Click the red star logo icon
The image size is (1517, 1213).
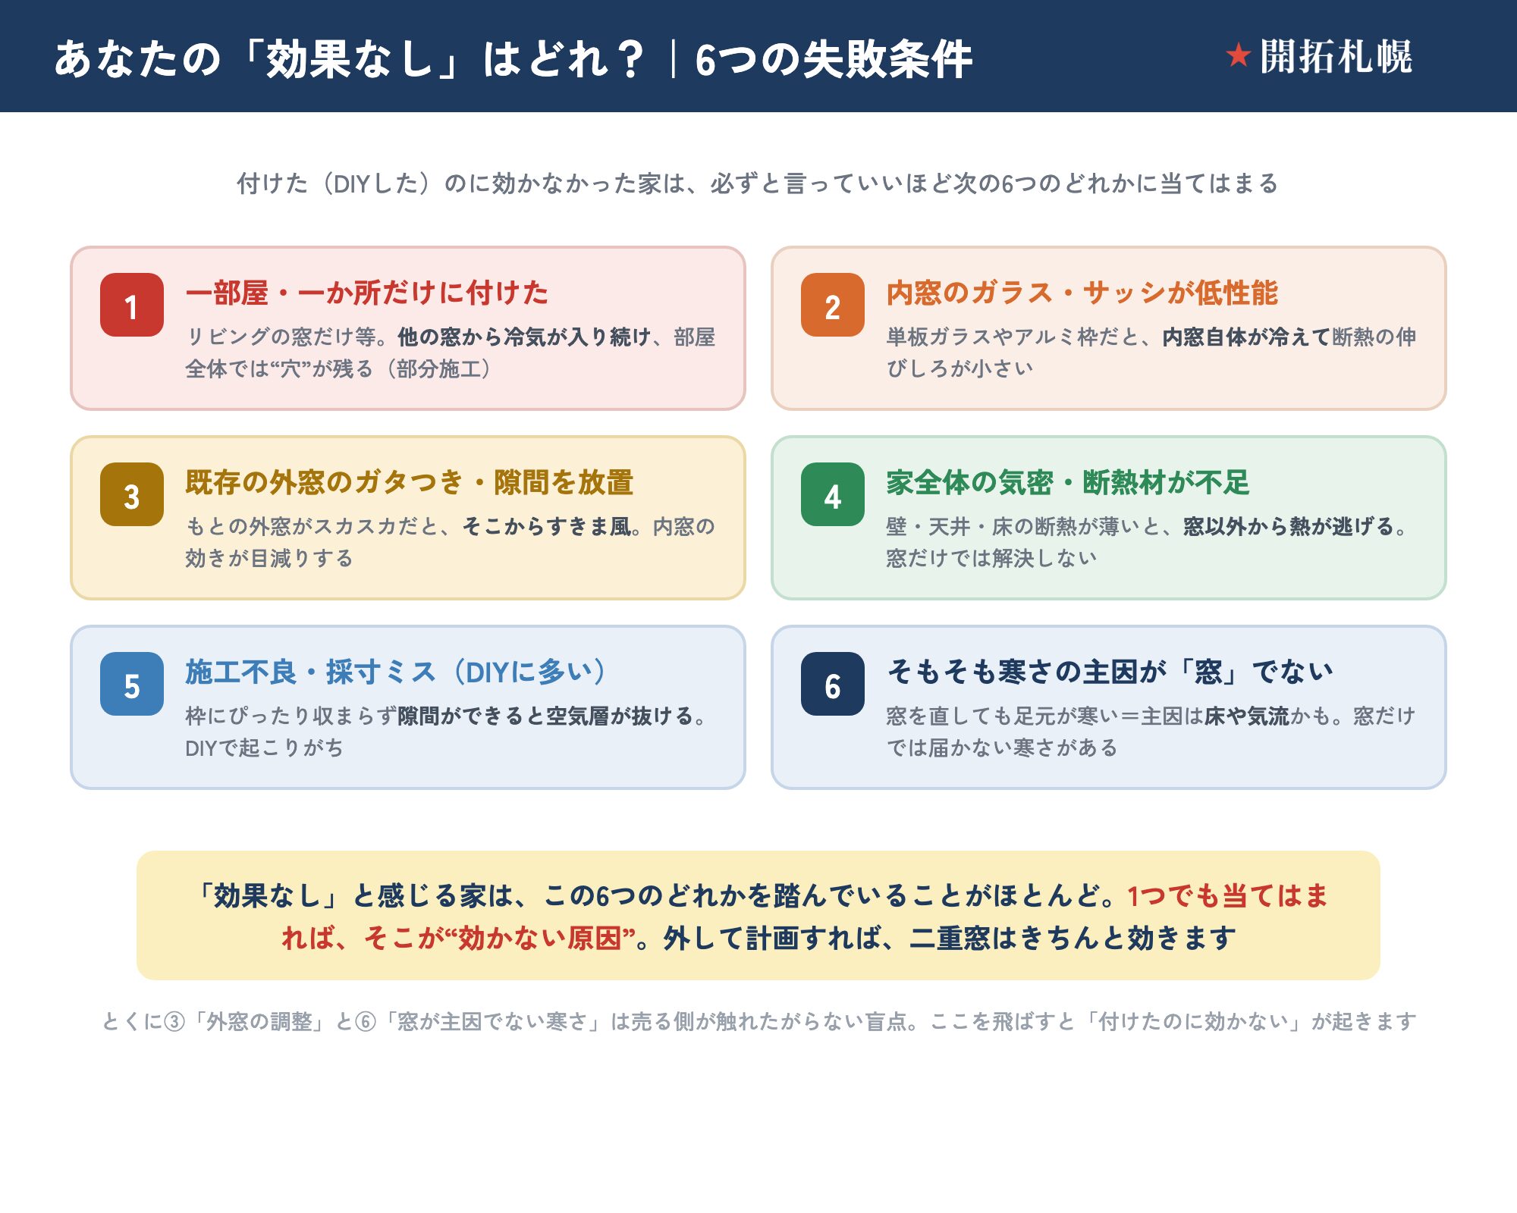[1238, 55]
